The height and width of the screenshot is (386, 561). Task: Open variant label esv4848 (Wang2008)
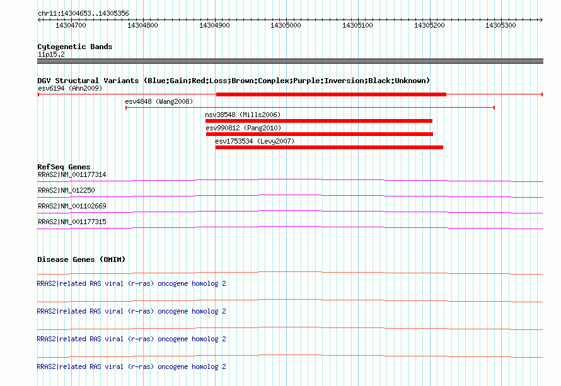pyautogui.click(x=159, y=101)
